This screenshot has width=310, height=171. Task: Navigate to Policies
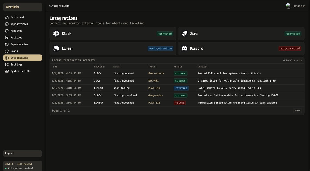point(22,38)
